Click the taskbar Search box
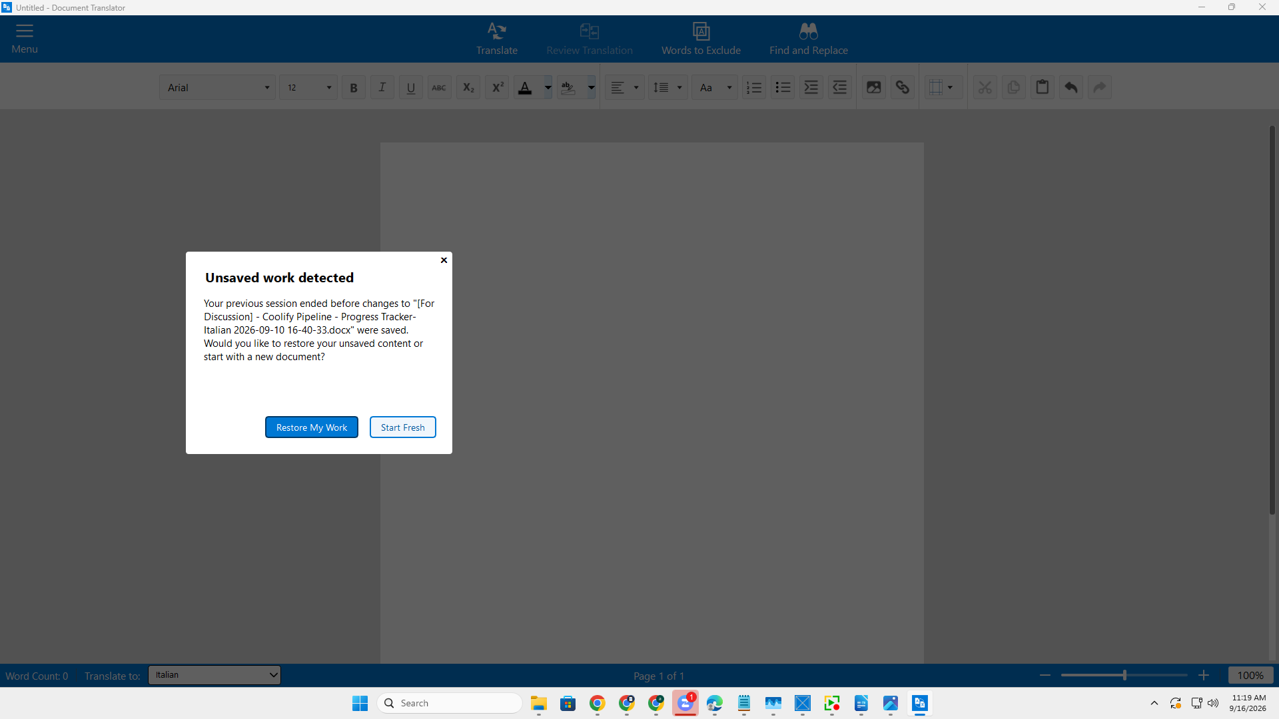This screenshot has height=719, width=1279. [450, 703]
